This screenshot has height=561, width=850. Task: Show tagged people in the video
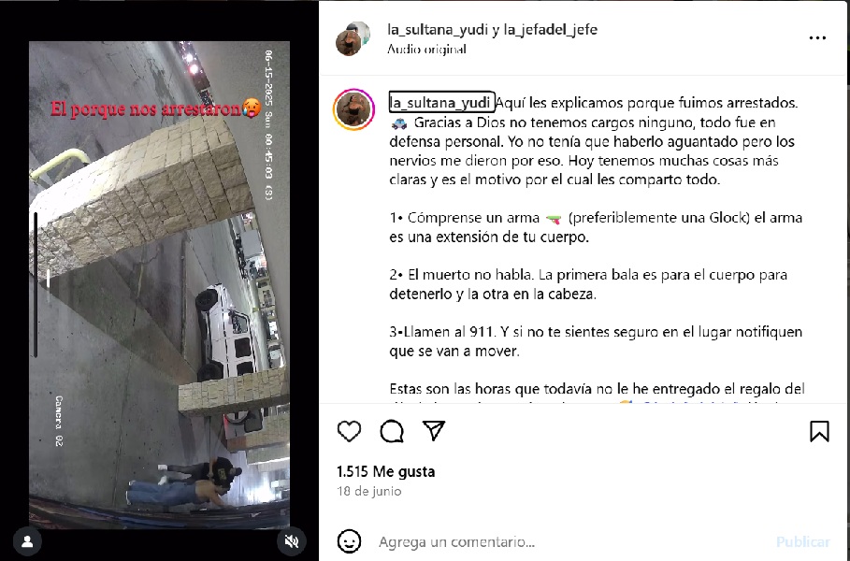(x=27, y=541)
